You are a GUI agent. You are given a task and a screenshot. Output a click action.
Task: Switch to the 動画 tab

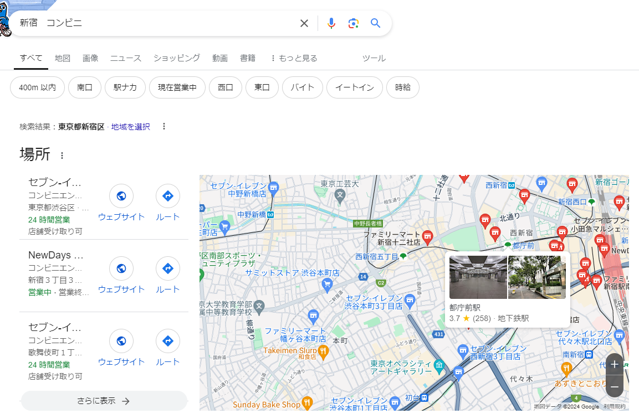(x=220, y=58)
